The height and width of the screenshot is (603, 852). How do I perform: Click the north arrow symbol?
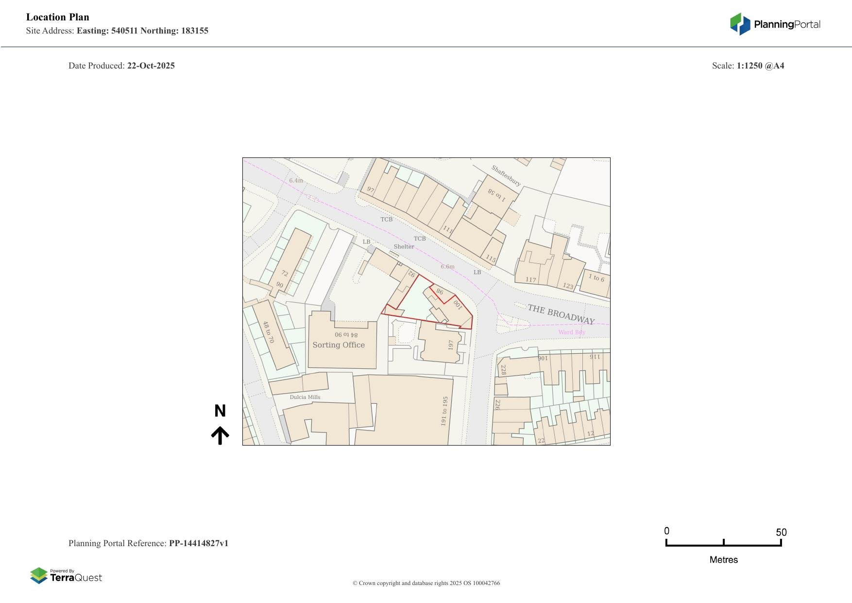pos(220,435)
